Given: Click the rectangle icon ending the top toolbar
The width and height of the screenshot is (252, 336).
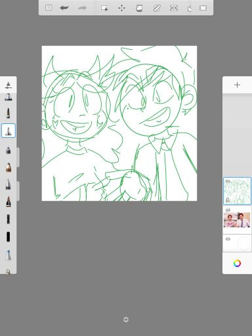Looking at the screenshot, I should coord(203,8).
